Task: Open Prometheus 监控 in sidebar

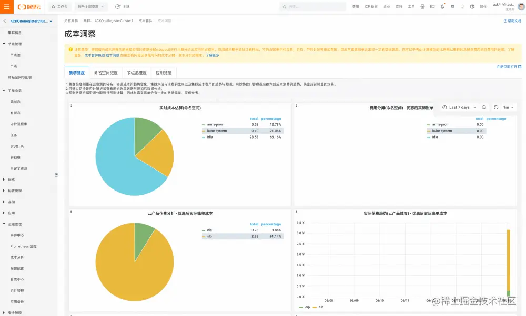Action: [24, 246]
